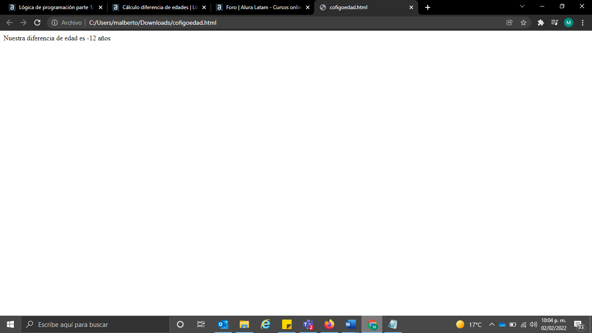Open the site information icon next to Archivo
This screenshot has width=592, height=333.
click(55, 23)
